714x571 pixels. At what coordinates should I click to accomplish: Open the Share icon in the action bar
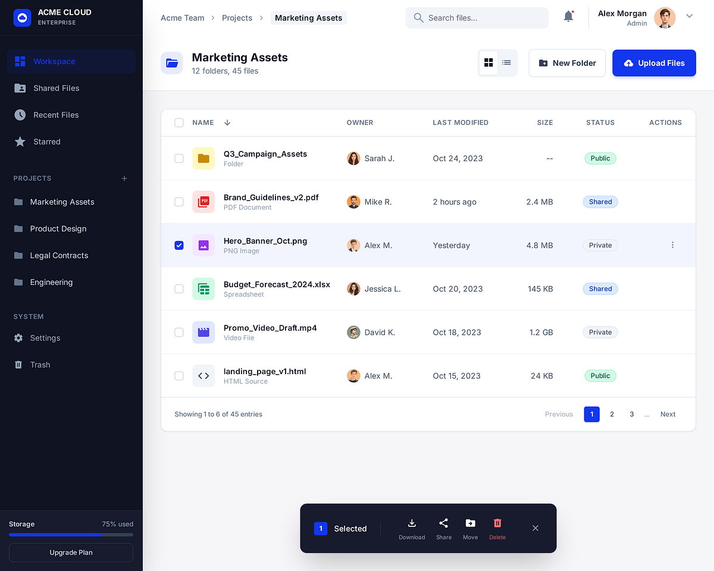443,524
